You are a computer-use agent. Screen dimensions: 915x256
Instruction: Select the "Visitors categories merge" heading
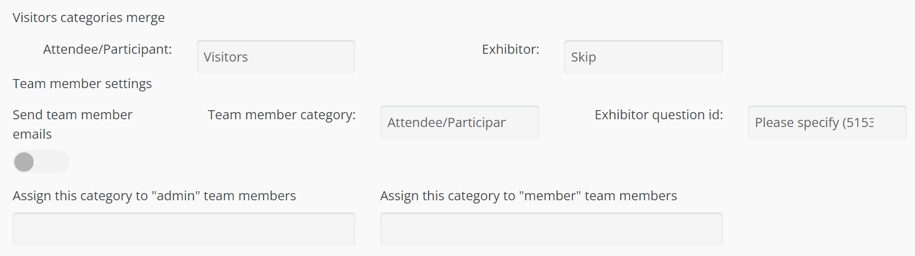[89, 17]
